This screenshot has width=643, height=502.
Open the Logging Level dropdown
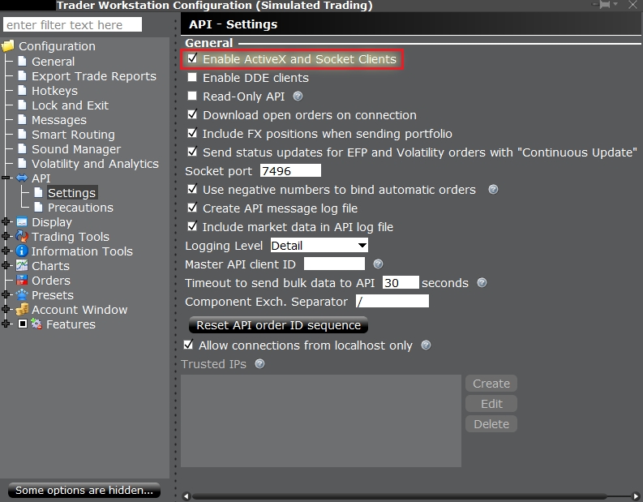319,246
